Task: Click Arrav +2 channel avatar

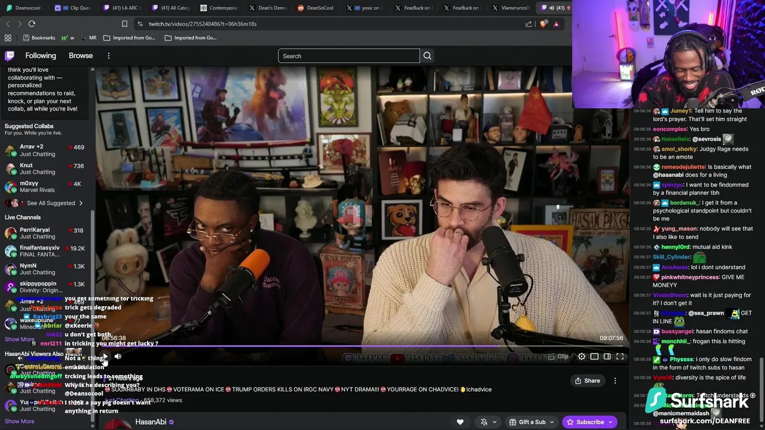Action: (x=10, y=150)
